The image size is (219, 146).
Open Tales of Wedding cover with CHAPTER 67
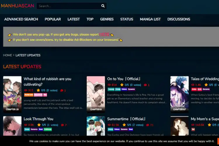tap(180, 94)
